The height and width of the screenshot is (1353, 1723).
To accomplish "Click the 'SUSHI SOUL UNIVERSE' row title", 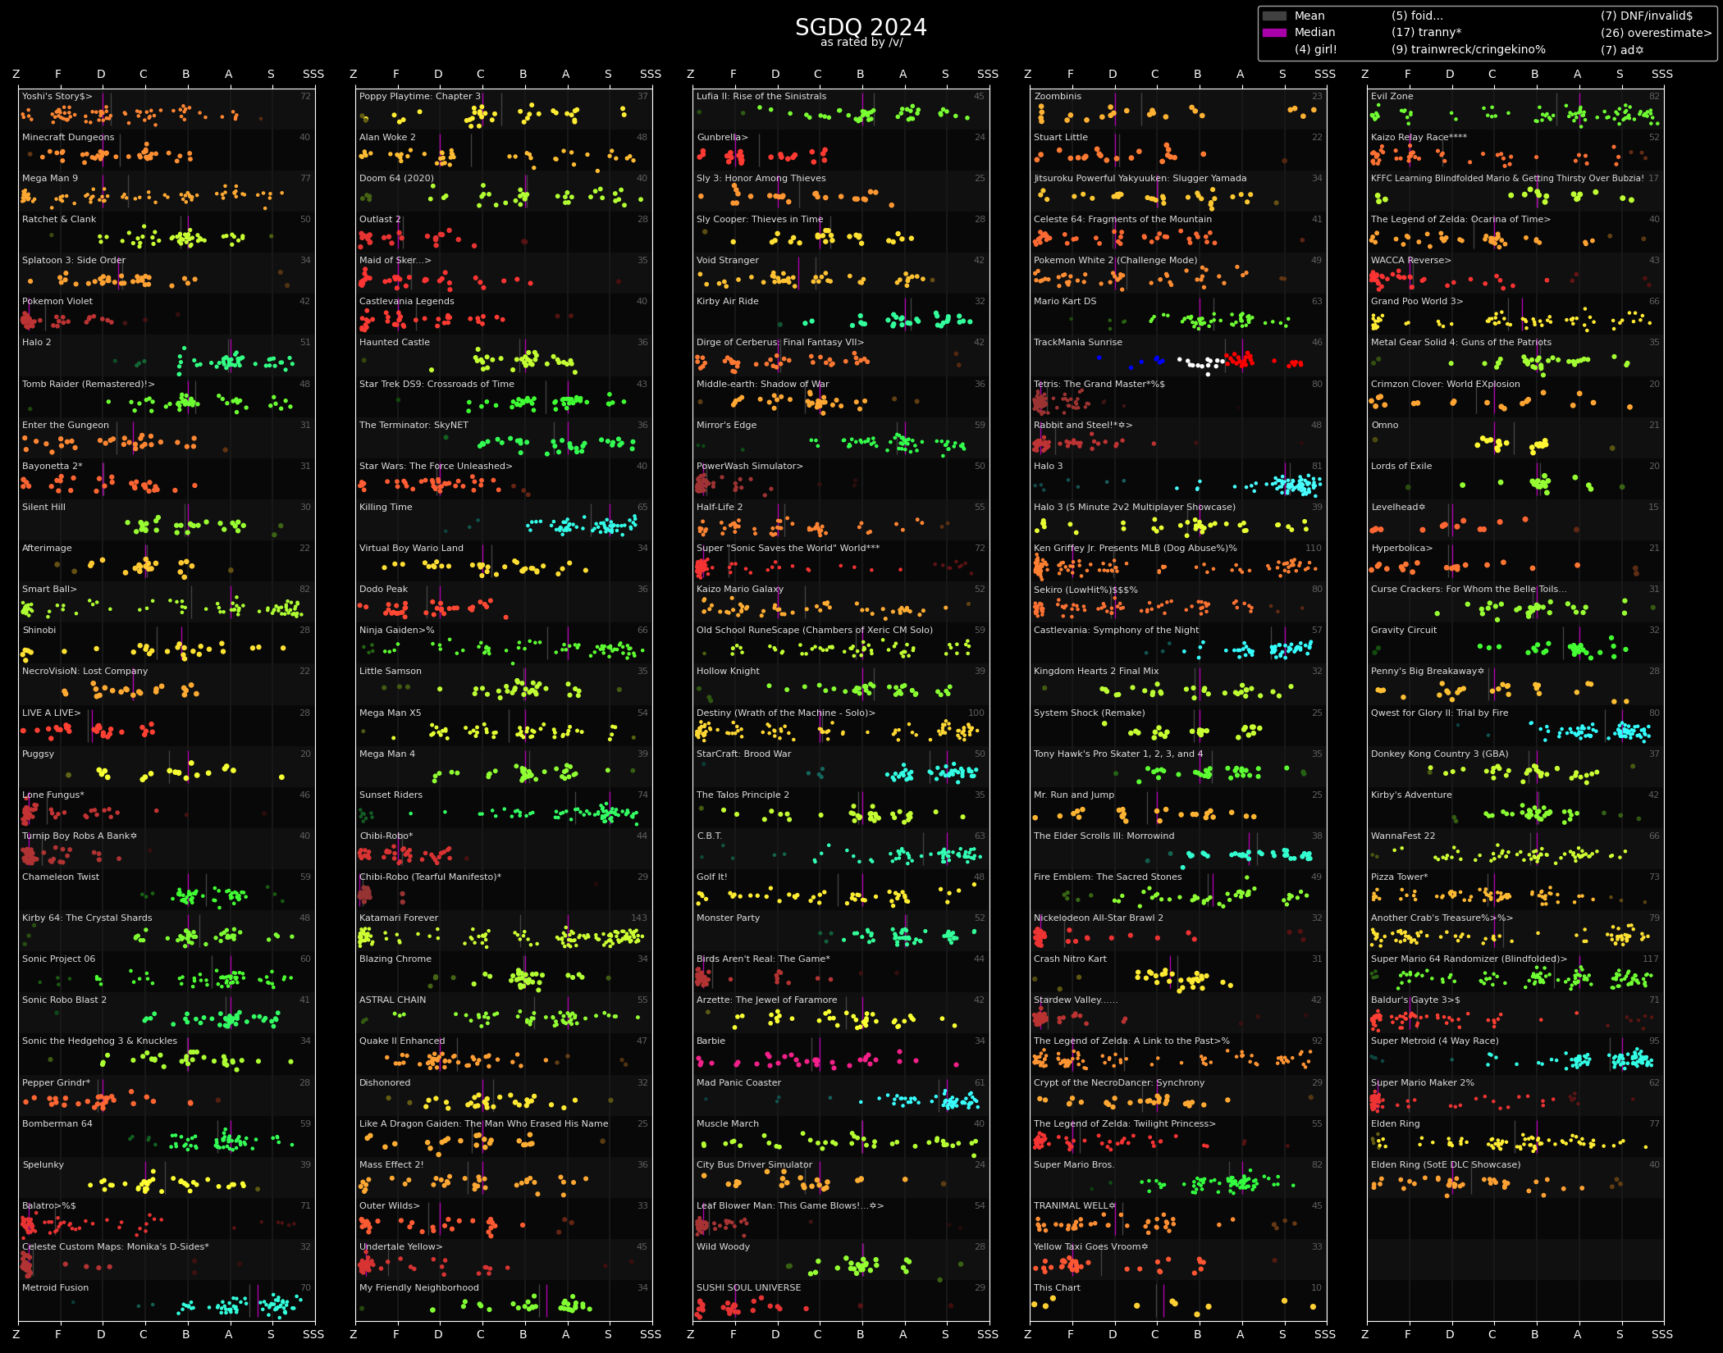I will 749,1288.
